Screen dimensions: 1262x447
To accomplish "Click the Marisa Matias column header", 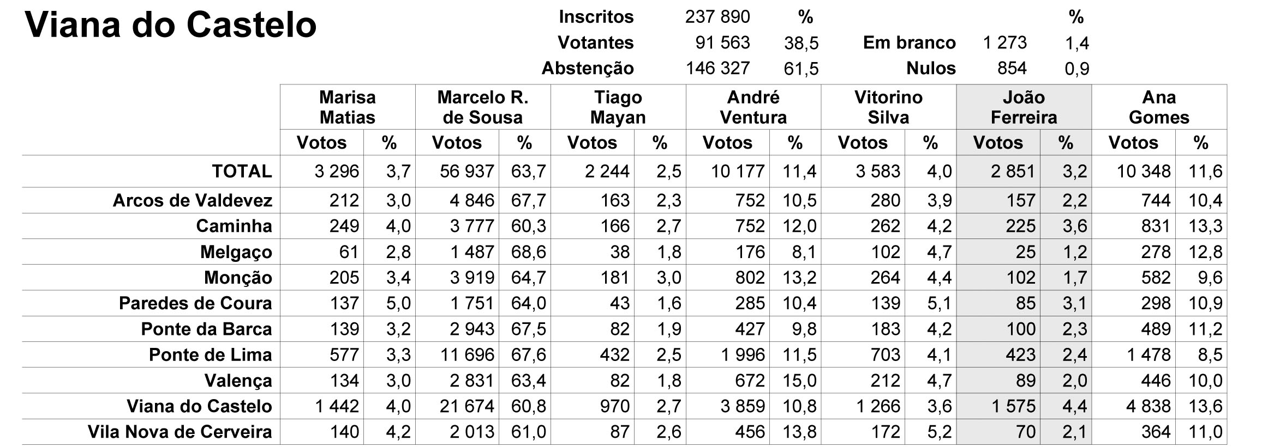I will (348, 107).
